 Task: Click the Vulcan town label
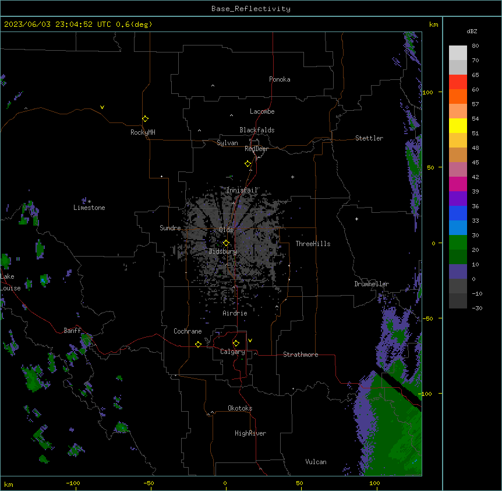click(x=316, y=462)
